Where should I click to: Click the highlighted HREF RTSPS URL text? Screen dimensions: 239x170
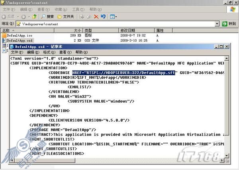123,73
